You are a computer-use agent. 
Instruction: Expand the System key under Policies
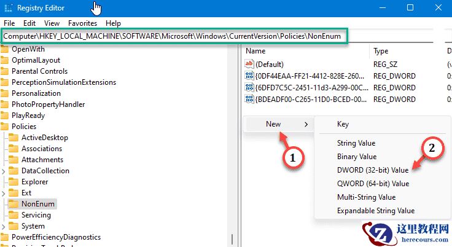[x=4, y=227]
